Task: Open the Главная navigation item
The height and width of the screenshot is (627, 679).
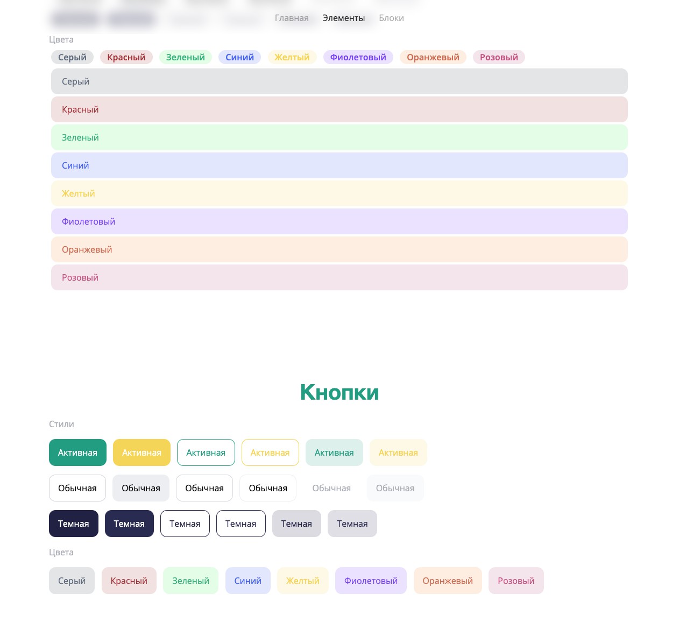Action: point(292,18)
